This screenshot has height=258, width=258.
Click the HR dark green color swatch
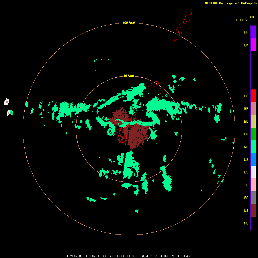coord(253,134)
